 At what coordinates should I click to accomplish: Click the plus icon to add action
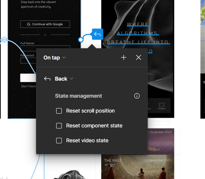pyautogui.click(x=124, y=58)
